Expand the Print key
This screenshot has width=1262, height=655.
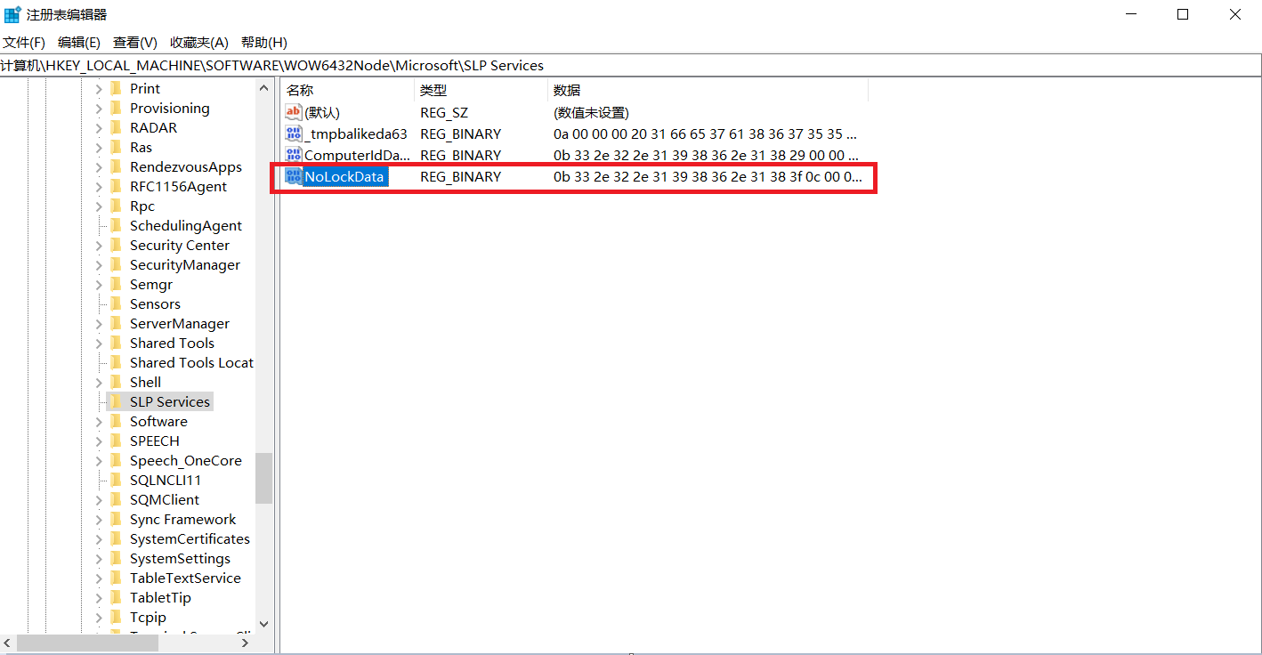tap(99, 89)
